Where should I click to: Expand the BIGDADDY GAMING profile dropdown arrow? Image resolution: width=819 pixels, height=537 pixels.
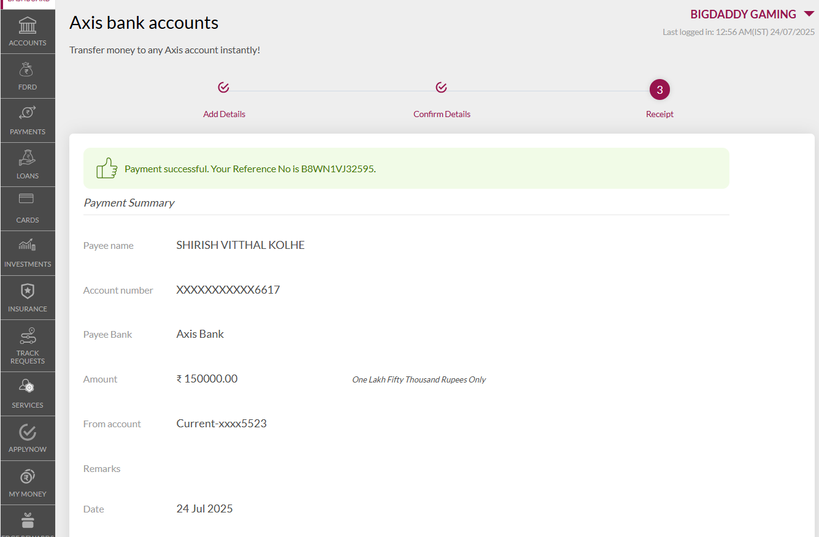click(x=808, y=14)
